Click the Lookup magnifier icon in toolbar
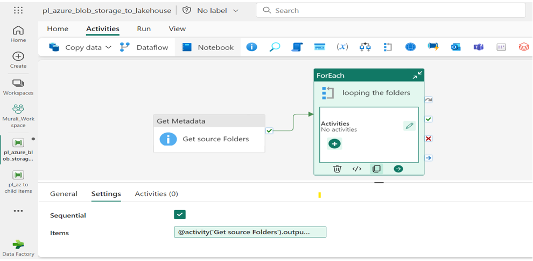 point(275,47)
